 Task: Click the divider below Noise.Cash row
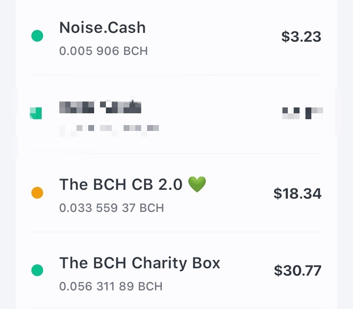coord(176,75)
